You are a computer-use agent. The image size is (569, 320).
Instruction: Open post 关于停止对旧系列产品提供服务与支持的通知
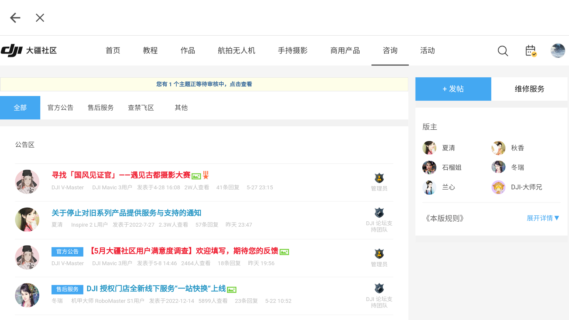pos(126,213)
